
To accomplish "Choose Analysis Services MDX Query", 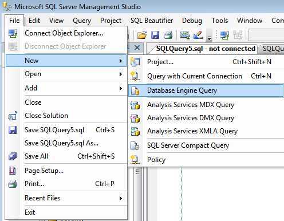I will pyautogui.click(x=206, y=105).
